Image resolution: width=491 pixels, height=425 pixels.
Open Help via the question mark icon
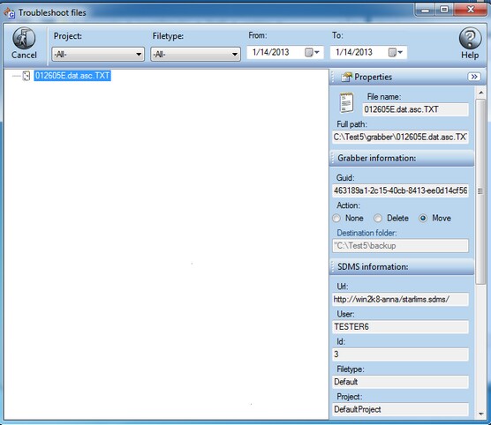click(470, 38)
